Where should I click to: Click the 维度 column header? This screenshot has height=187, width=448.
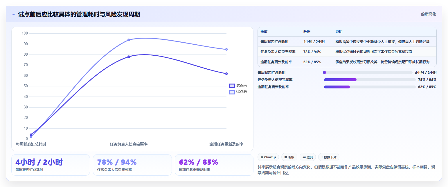tap(264, 32)
